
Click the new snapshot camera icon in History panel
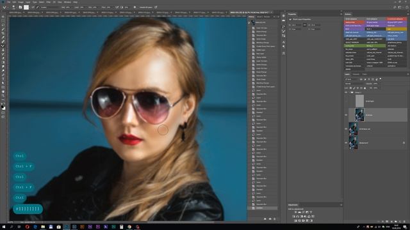(x=270, y=218)
